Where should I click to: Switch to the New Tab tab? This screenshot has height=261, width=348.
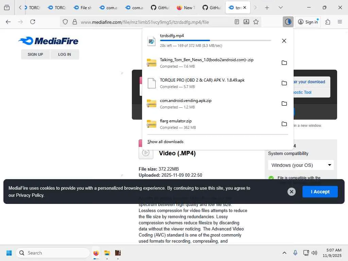(x=186, y=7)
